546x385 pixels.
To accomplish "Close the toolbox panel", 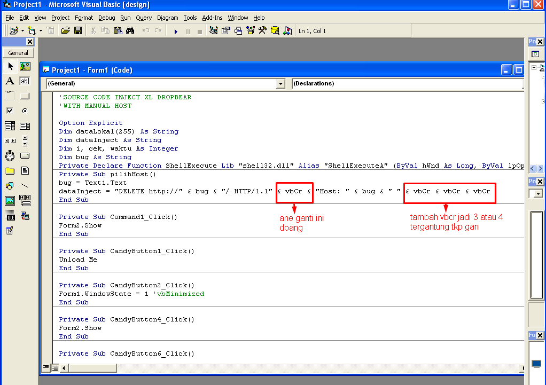I will coord(30,42).
